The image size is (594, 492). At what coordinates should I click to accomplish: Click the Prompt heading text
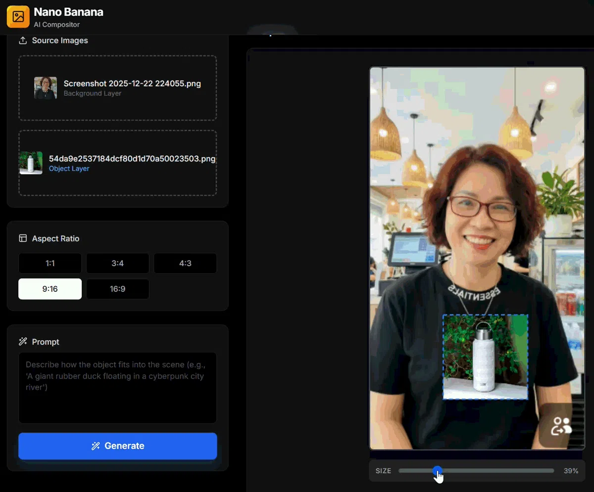46,342
